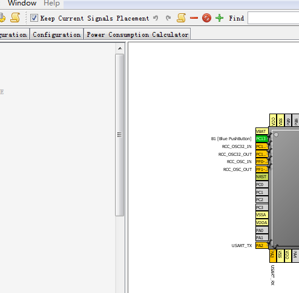This screenshot has height=293, width=299.
Task: Click the left panel scrollbar up arrow
Action: pyautogui.click(x=120, y=48)
